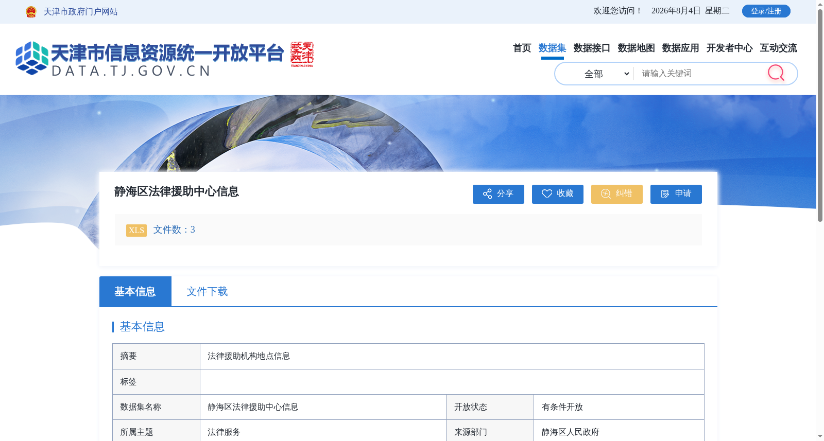The width and height of the screenshot is (824, 441).
Task: Click the dataset title 静海区法律援助中心信息 heading
Action: 177,191
